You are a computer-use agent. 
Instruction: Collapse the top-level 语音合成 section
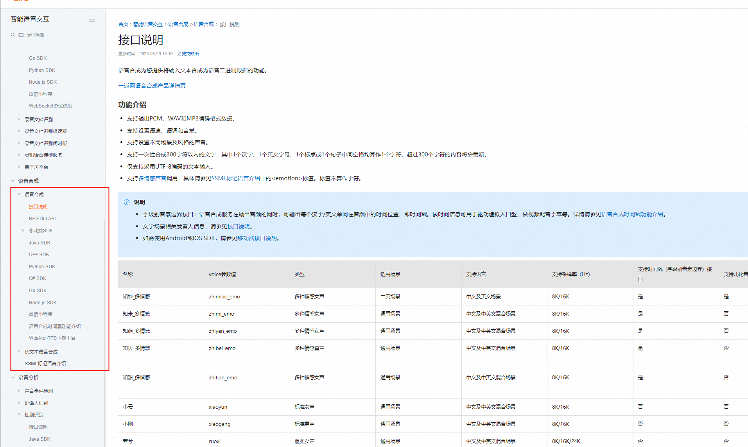(x=13, y=181)
